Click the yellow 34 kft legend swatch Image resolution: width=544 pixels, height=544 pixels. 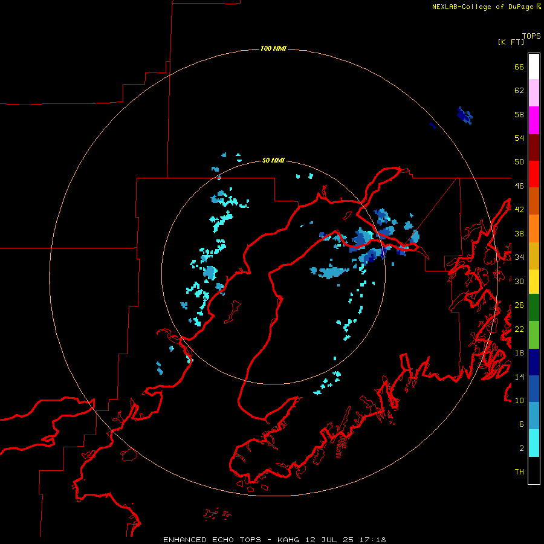click(x=534, y=282)
